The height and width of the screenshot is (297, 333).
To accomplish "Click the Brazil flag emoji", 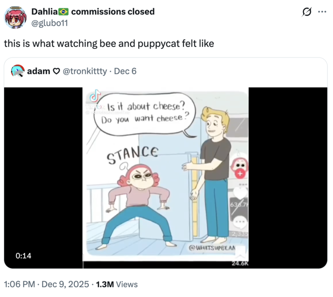I will pos(63,12).
